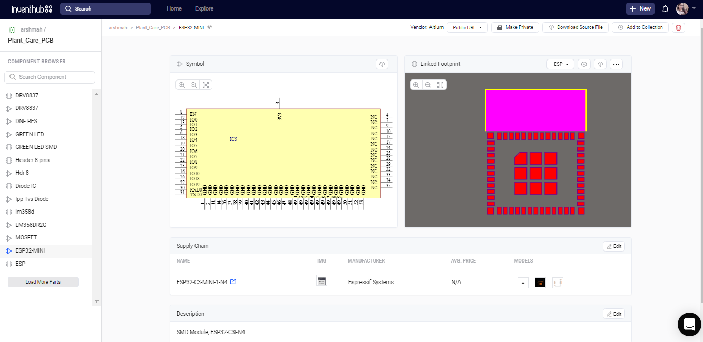The image size is (703, 342).
Task: Select ESP32-MINI in component browser
Action: point(46,250)
